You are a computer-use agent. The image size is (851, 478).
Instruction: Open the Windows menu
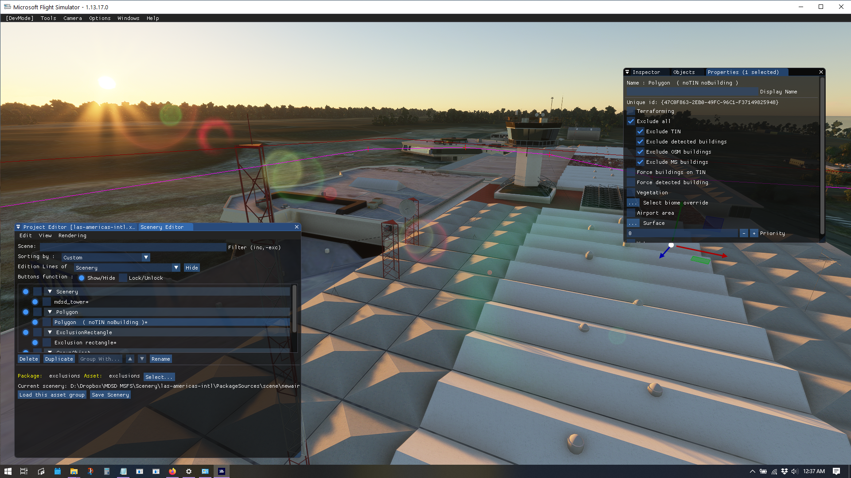(129, 18)
